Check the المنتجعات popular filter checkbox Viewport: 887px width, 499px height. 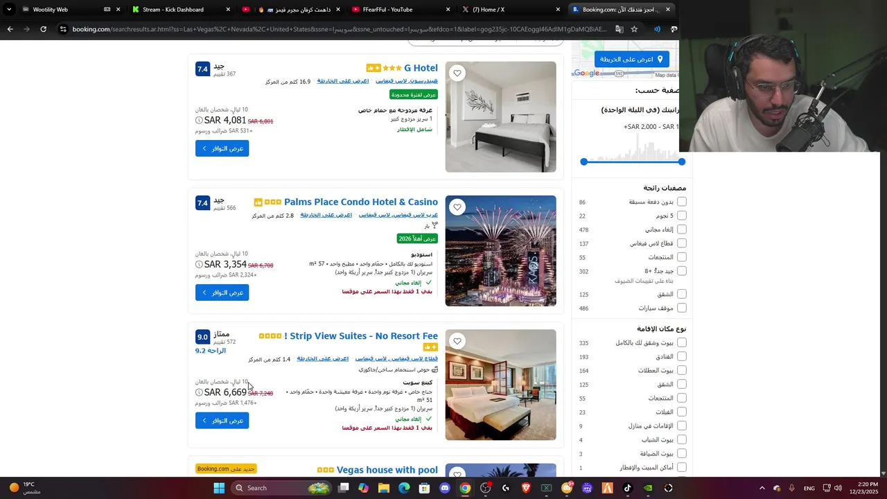(682, 257)
